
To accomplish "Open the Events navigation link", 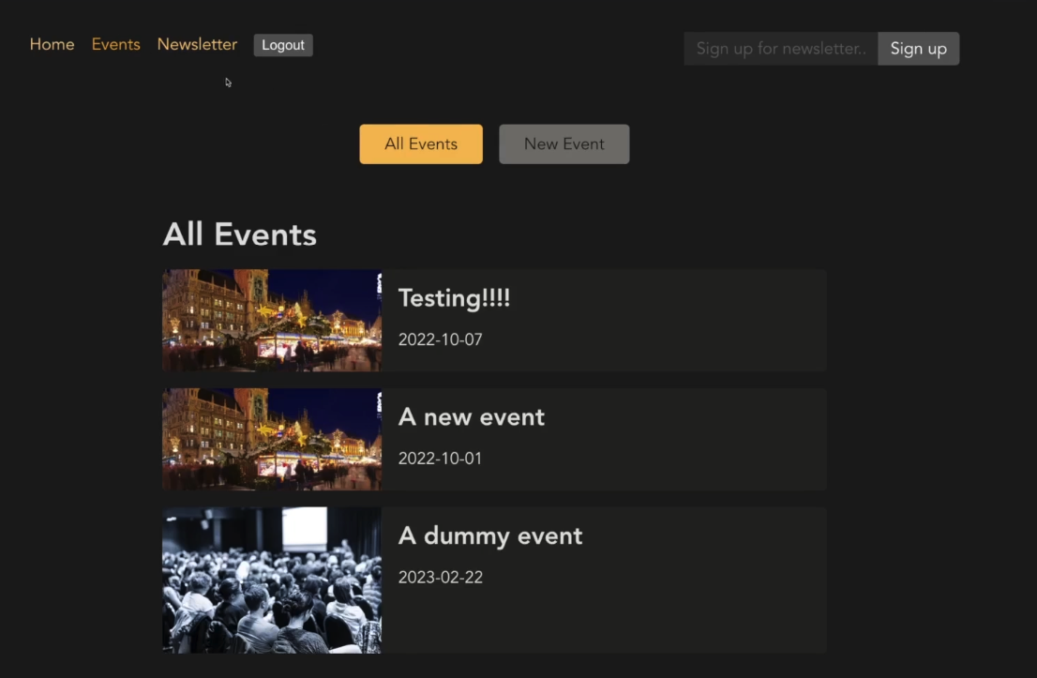I will (115, 44).
